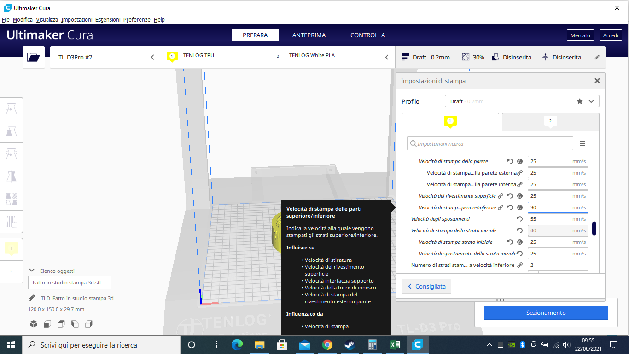
Task: Open the Profilo Draft dropdown
Action: (522, 101)
